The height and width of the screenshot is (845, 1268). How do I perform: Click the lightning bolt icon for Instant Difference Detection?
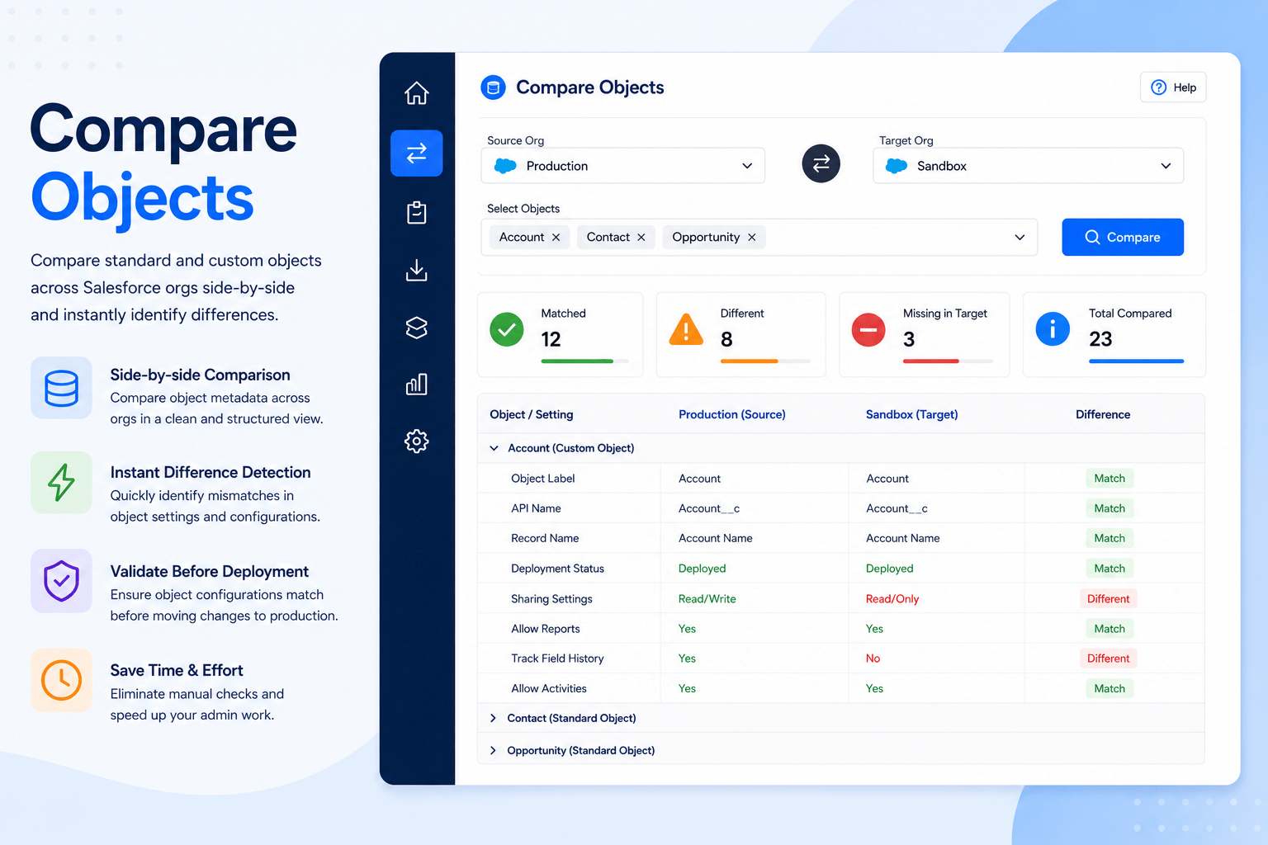(61, 483)
